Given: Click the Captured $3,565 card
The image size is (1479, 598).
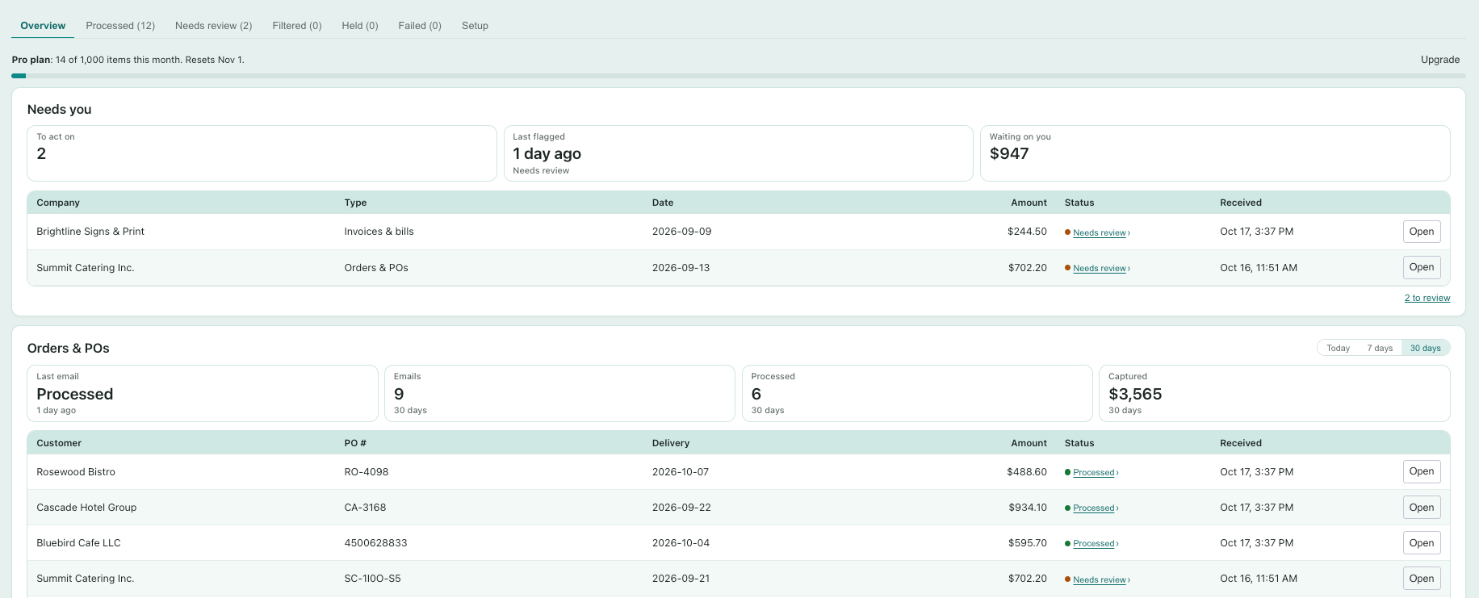Looking at the screenshot, I should [x=1275, y=393].
